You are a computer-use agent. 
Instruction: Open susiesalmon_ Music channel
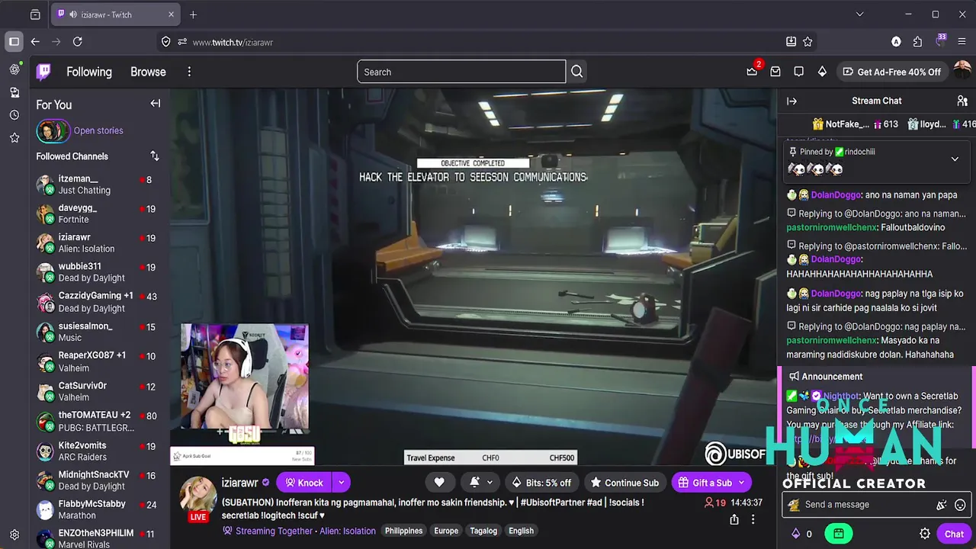[98, 332]
